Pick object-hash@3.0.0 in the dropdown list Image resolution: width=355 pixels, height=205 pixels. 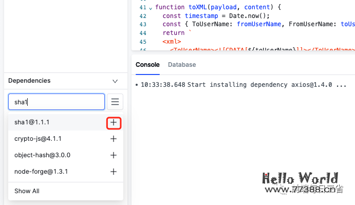(42, 155)
